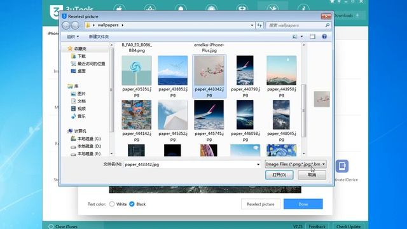Click the Check Update button
This screenshot has width=407, height=229.
(348, 226)
